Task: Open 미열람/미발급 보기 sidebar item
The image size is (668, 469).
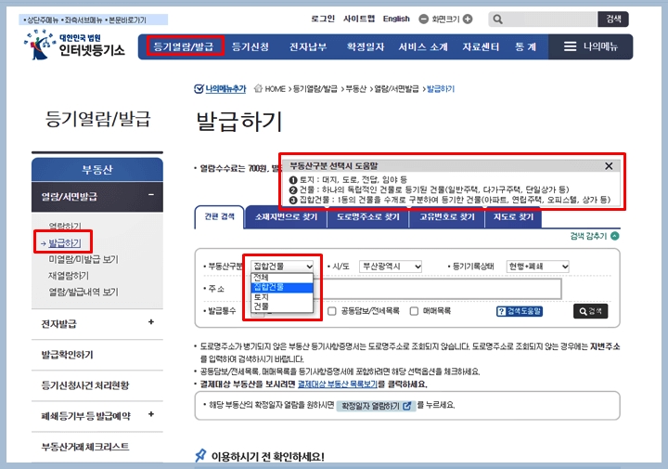Action: (x=83, y=259)
